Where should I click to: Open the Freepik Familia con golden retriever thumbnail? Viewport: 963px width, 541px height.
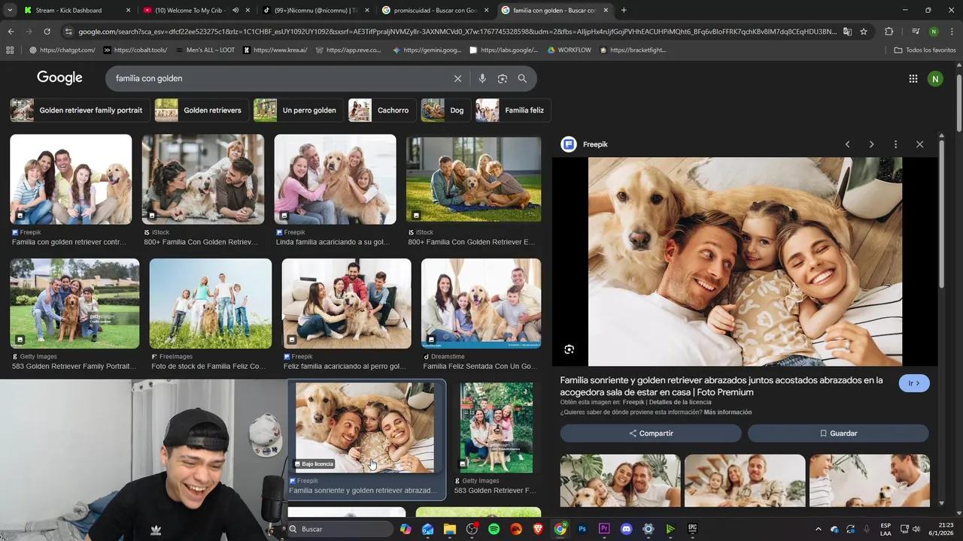point(71,179)
